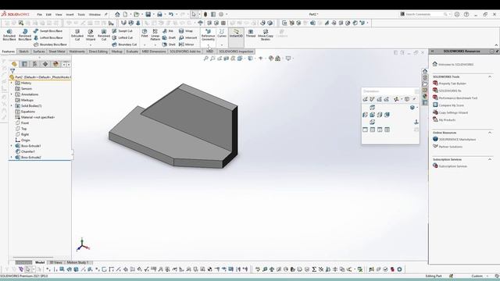Collapse the Subscription Services section
The height and width of the screenshot is (281, 500).
point(490,159)
